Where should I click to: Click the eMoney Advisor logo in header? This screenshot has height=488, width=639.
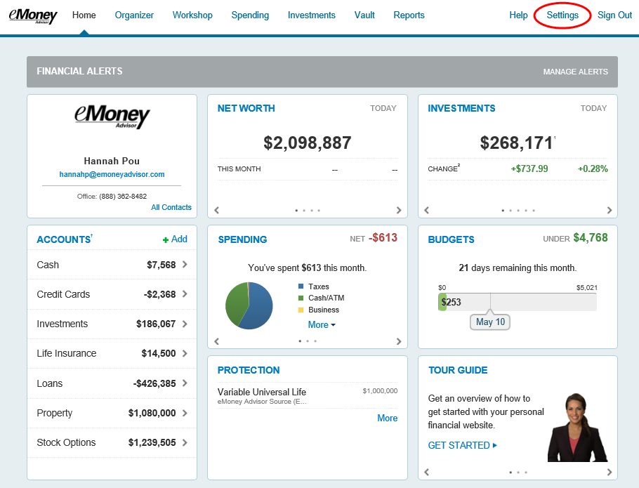tap(33, 15)
